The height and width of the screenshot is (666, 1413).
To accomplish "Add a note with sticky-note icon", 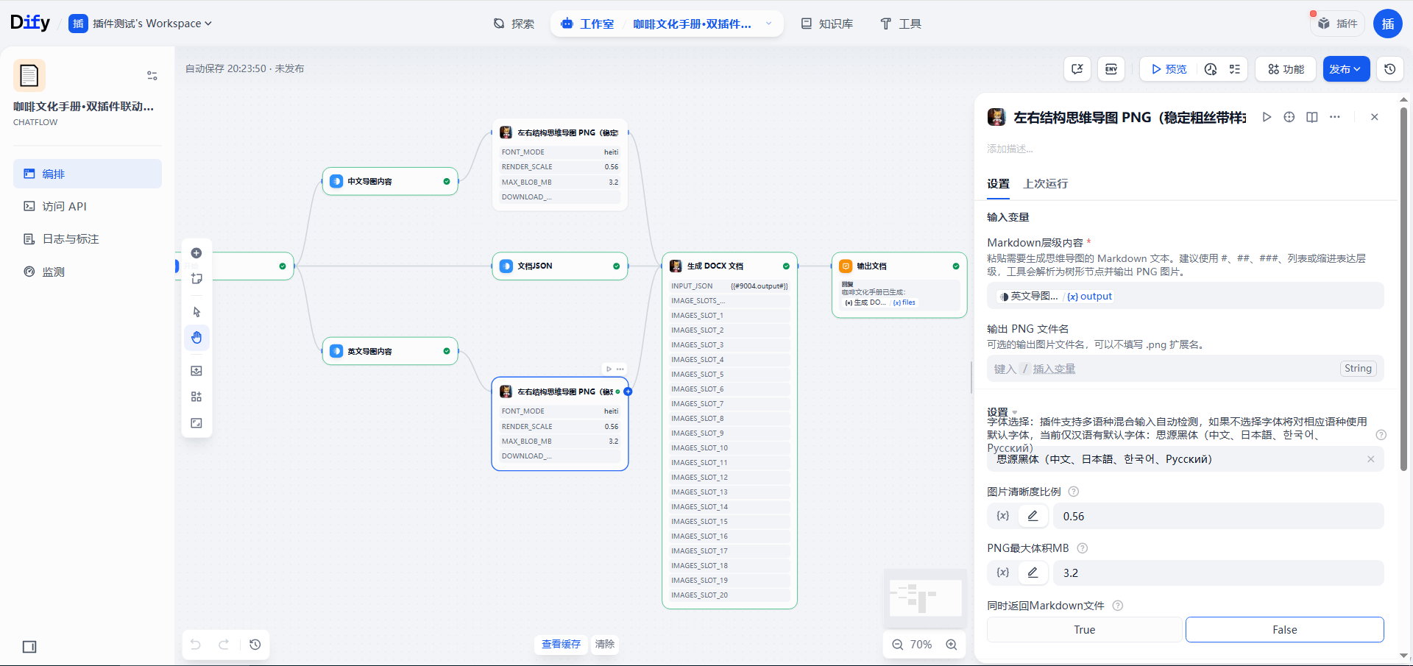I will [x=196, y=279].
